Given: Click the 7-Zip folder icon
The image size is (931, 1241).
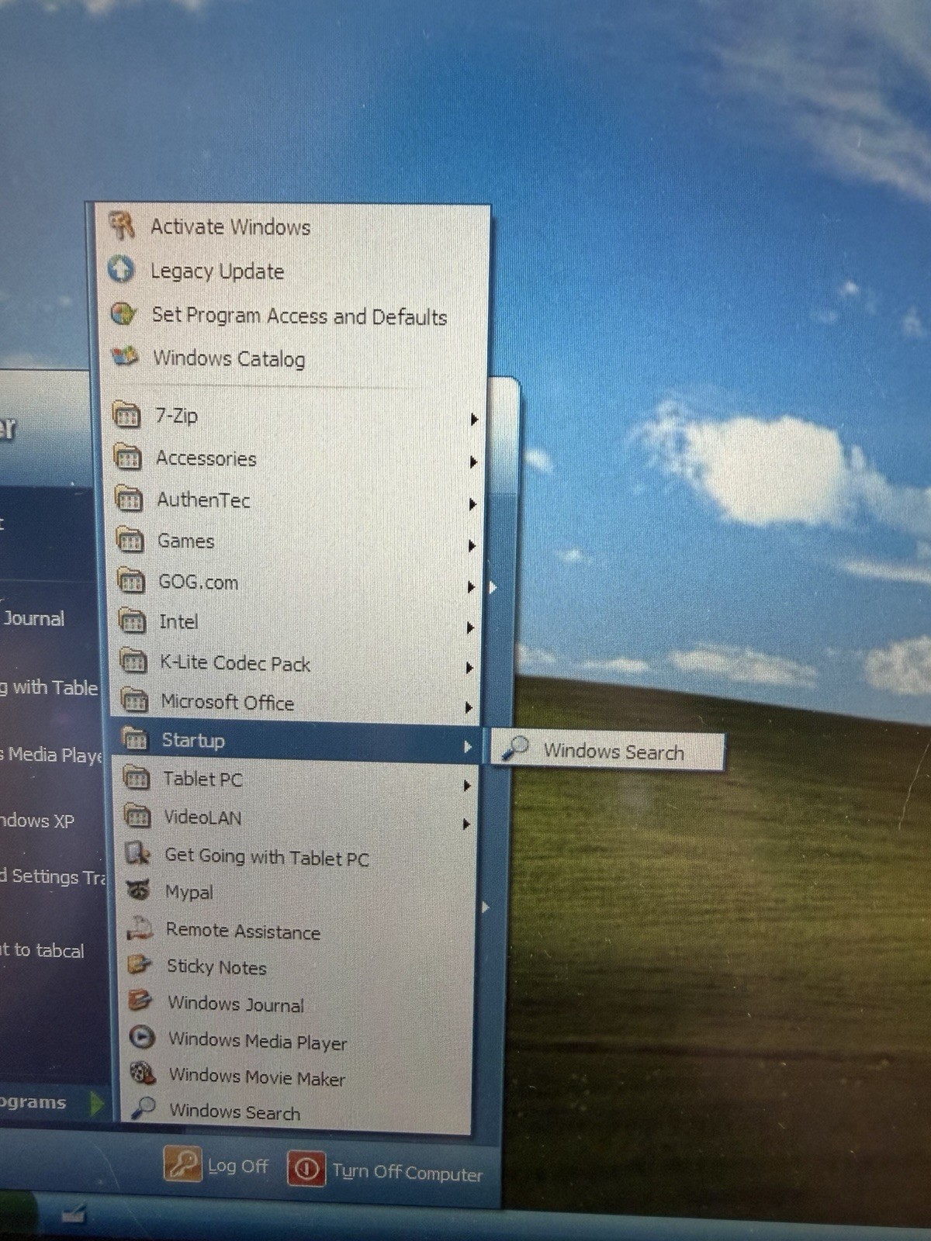Looking at the screenshot, I should (x=126, y=414).
